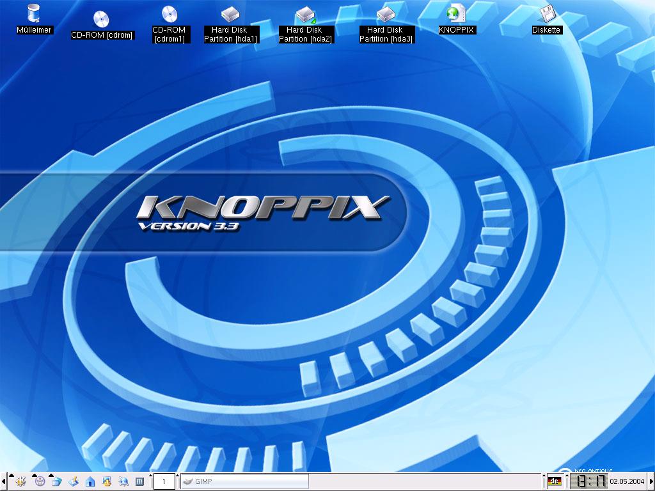This screenshot has width=655, height=491.
Task: Launch the Konqueror web browser panel icon
Action: pos(123,481)
